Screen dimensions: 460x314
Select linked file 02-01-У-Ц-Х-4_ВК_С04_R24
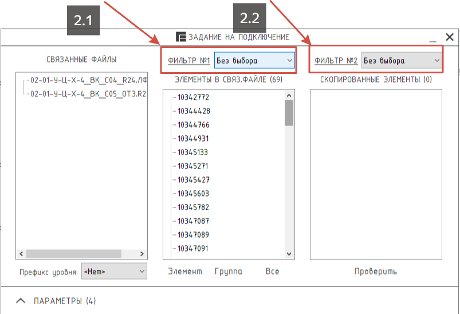coord(88,80)
